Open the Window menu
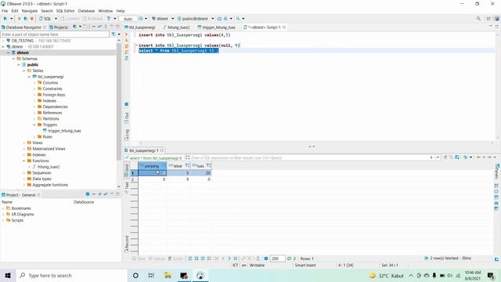Image resolution: width=501 pixels, height=282 pixels. (105, 11)
